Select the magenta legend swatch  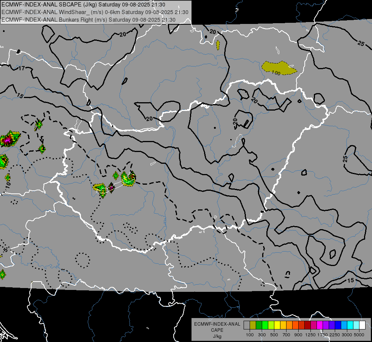pyautogui.click(x=320, y=325)
